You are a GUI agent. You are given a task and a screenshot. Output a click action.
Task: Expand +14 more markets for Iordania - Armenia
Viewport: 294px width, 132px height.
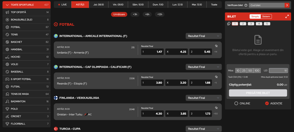(x=215, y=52)
